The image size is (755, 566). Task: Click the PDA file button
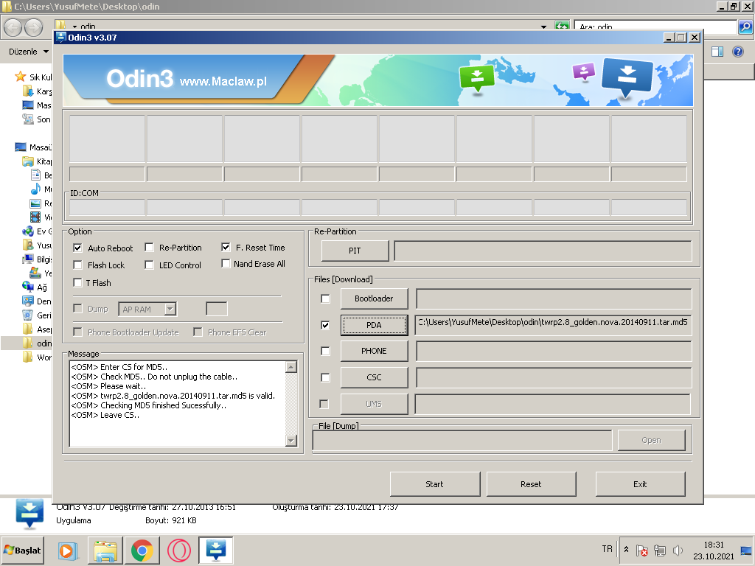(x=374, y=325)
